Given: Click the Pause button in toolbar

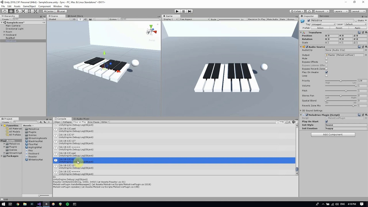Looking at the screenshot, I should tap(183, 11).
